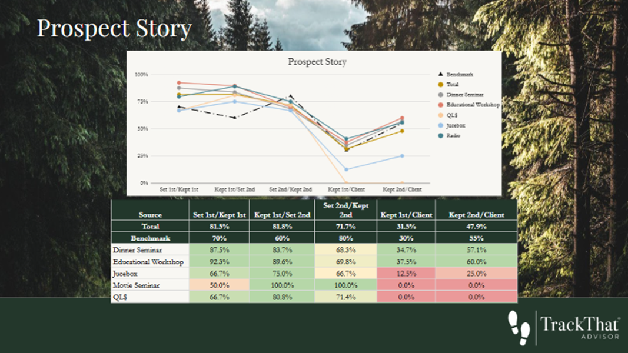This screenshot has height=353, width=628.
Task: Select the Dinner Seminar legend dot
Action: [441, 95]
